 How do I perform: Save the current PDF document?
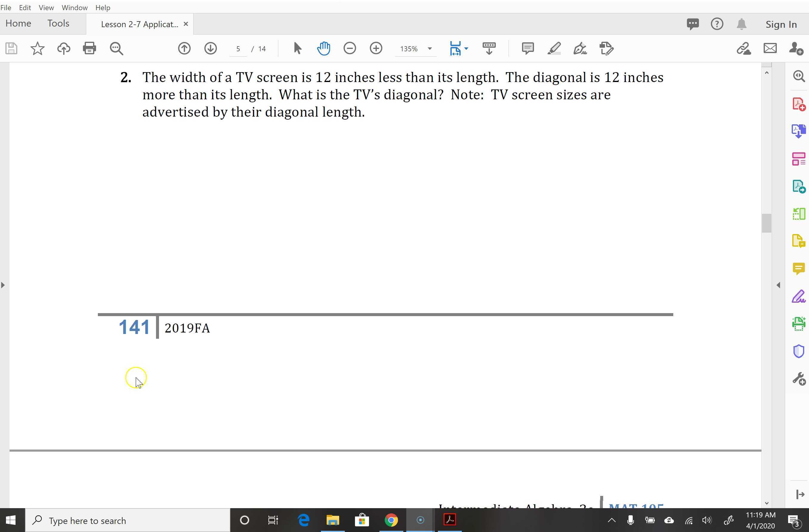click(x=10, y=48)
